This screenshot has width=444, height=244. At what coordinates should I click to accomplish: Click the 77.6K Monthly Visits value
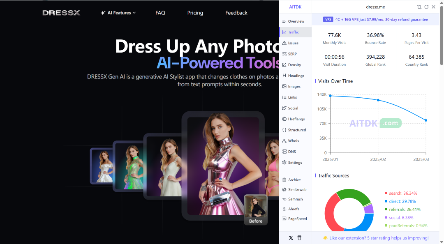(x=334, y=35)
